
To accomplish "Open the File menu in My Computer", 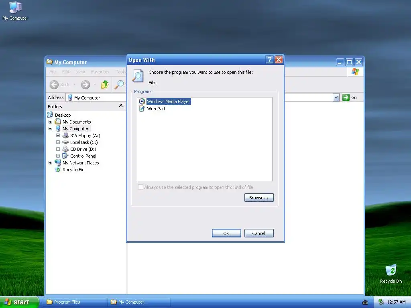I will pyautogui.click(x=53, y=72).
